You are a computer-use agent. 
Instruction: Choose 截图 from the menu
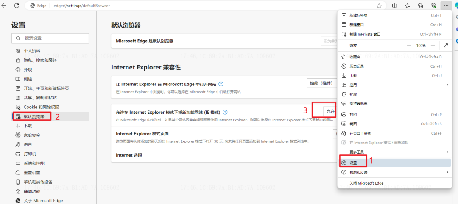395,124
